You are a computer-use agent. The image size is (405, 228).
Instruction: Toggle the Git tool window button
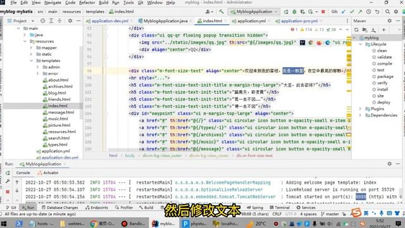tap(11, 208)
